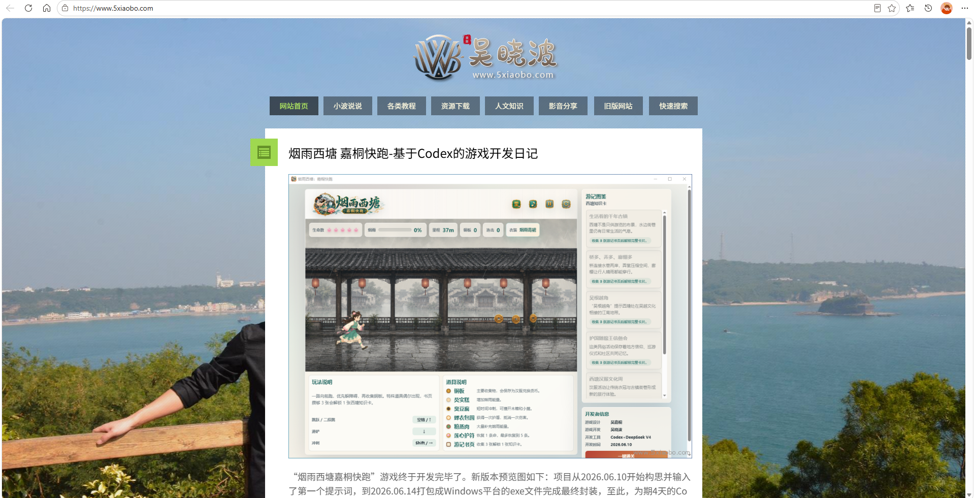The width and height of the screenshot is (975, 498).
Task: Open the 烟雨西塘 嘉桐快跑 article title
Action: (413, 154)
